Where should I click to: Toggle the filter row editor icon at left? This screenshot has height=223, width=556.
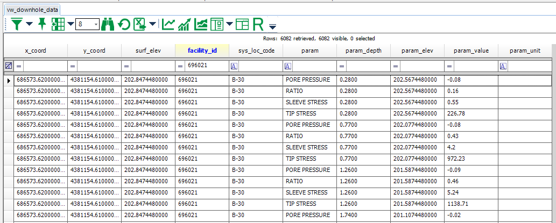pyautogui.click(x=8, y=66)
